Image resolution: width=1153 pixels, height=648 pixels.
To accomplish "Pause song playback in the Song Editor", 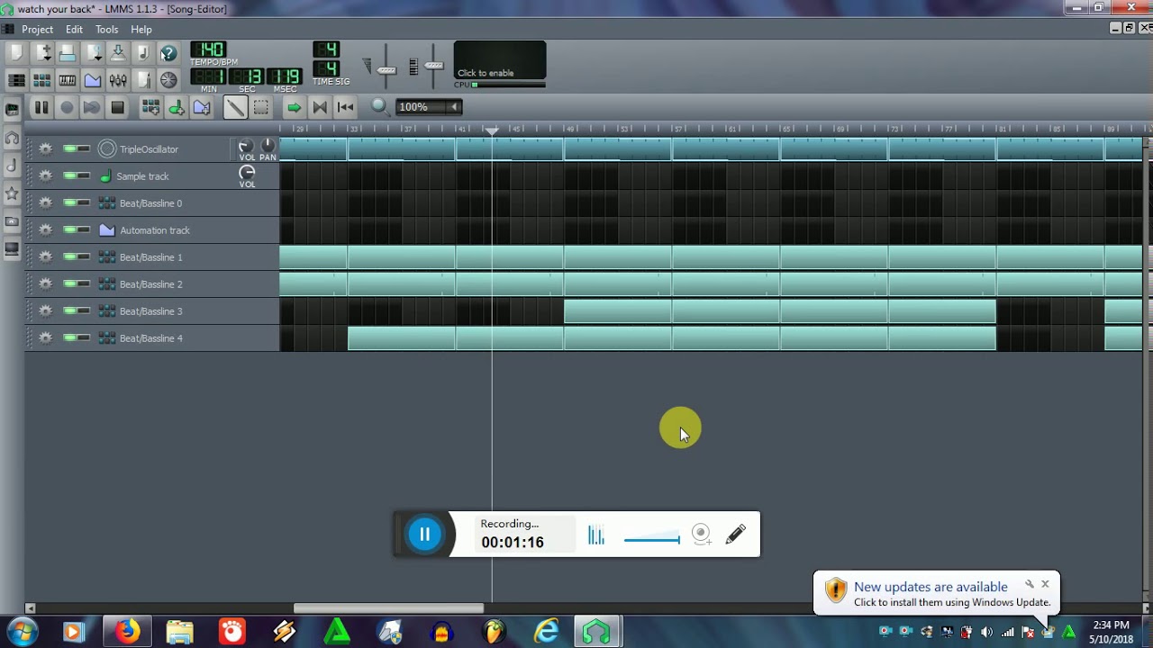I will 41,108.
